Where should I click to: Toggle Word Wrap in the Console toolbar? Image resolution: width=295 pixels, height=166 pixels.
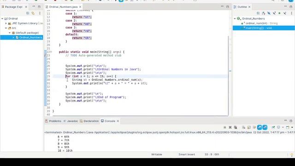254,127
